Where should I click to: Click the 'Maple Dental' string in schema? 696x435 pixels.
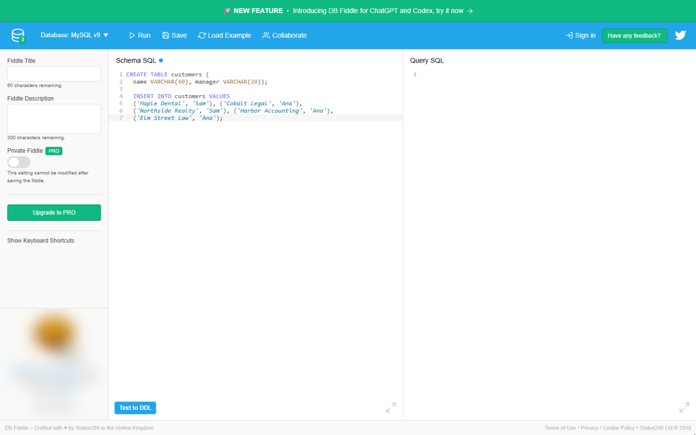(x=161, y=103)
